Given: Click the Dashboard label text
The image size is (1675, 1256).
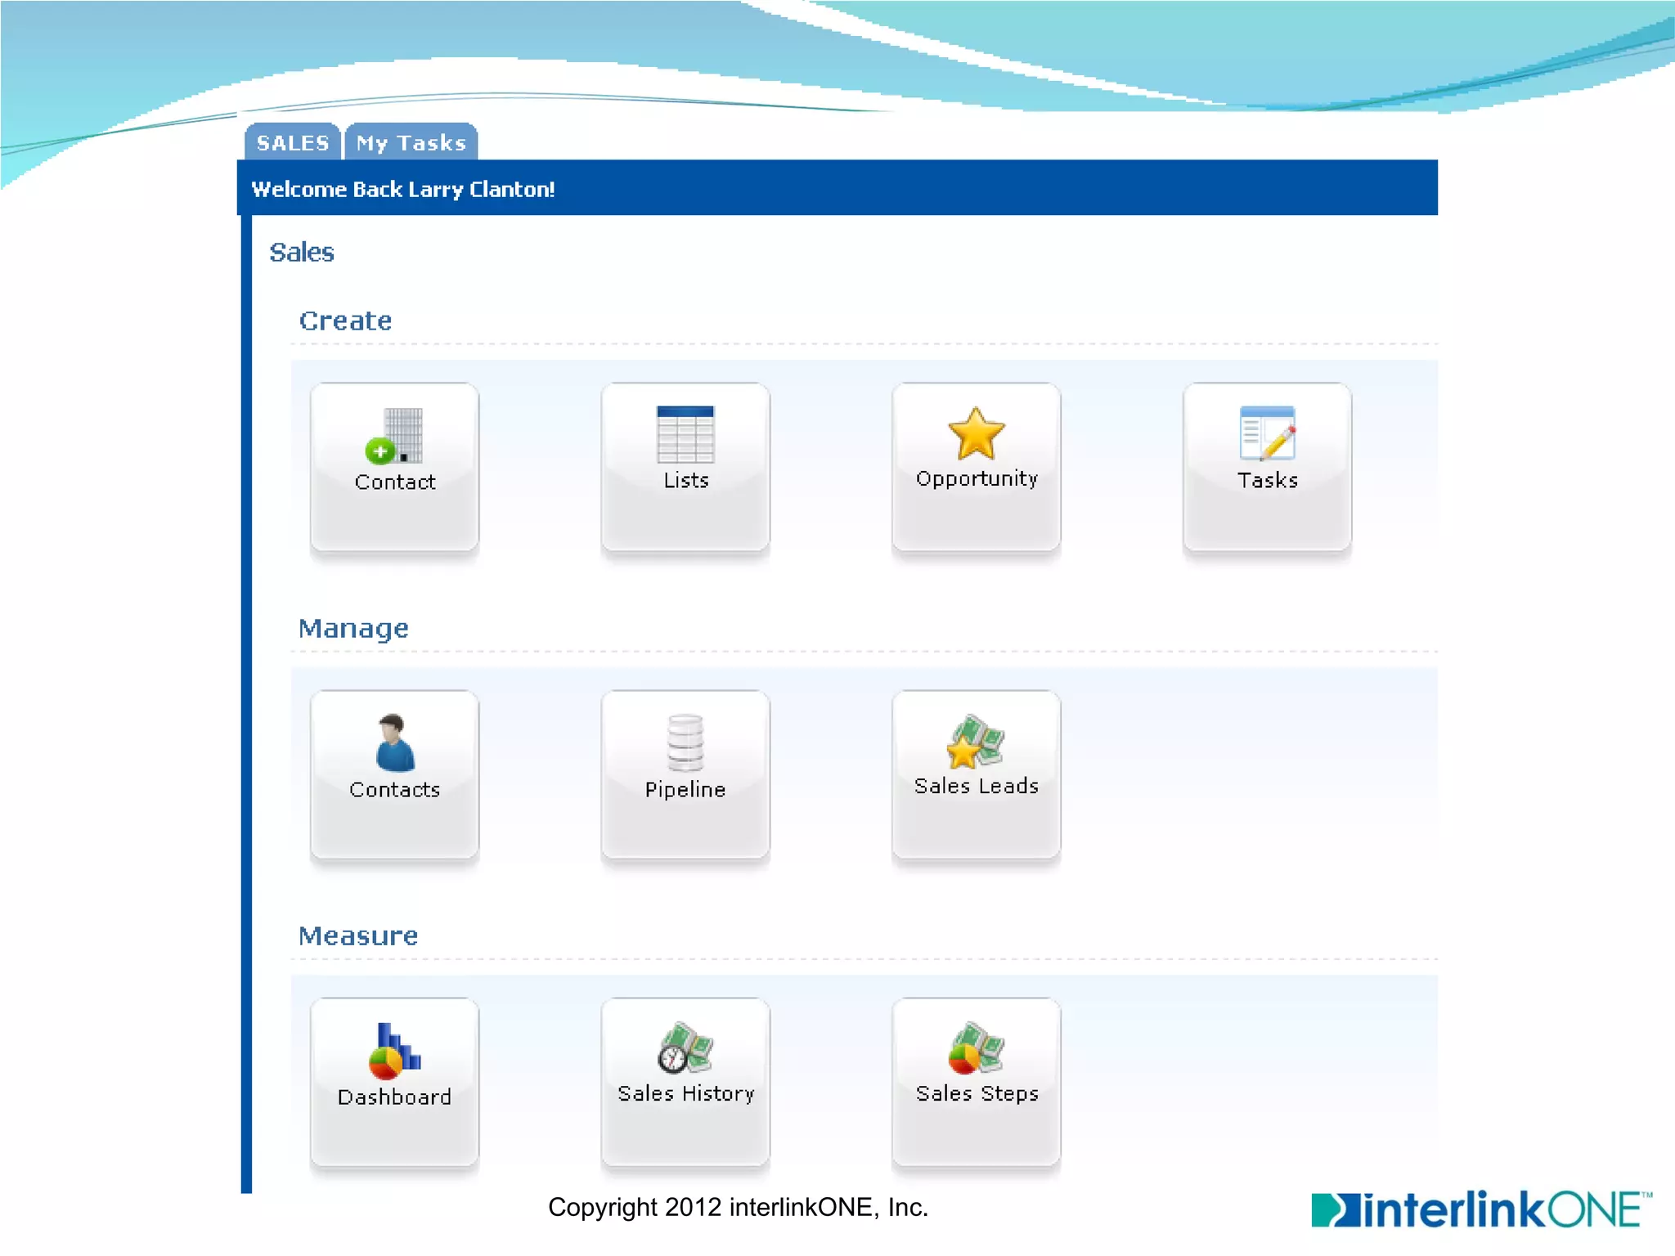Looking at the screenshot, I should (x=395, y=1097).
